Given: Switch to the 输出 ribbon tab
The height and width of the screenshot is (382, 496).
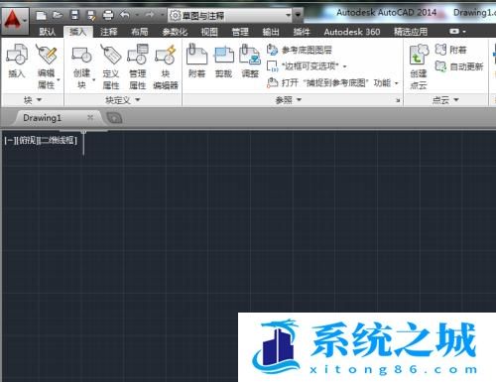Looking at the screenshot, I should (271, 32).
